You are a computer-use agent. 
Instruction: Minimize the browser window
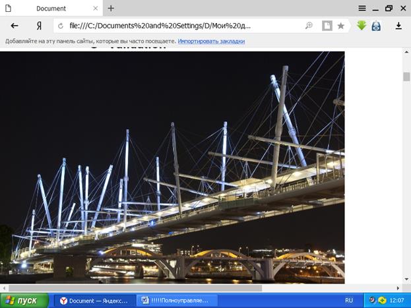375,9
